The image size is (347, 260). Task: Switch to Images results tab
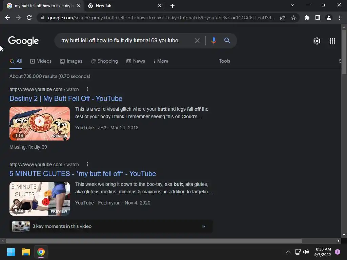pos(71,61)
